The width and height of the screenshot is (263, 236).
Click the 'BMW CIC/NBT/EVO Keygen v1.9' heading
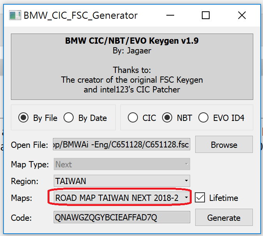coord(132,41)
